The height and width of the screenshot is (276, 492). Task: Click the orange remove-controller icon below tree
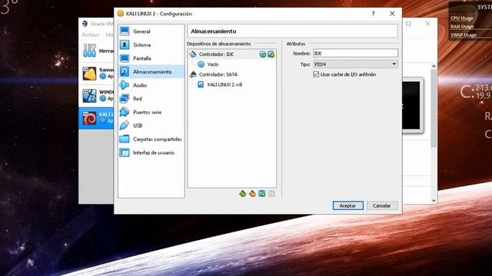click(x=252, y=194)
